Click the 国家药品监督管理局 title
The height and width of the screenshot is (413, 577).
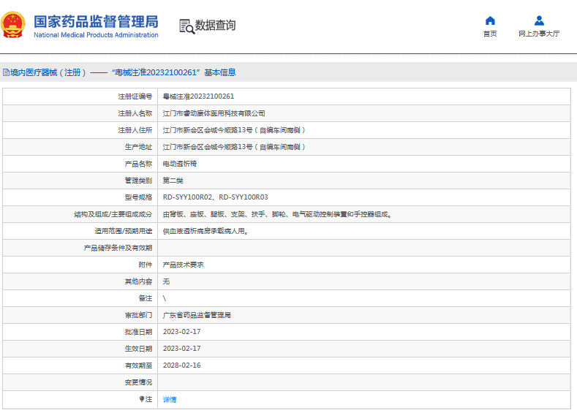click(x=96, y=22)
